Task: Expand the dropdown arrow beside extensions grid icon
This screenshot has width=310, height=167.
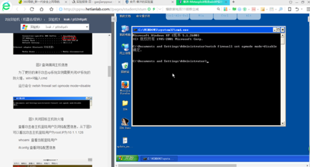Action: [229, 9]
